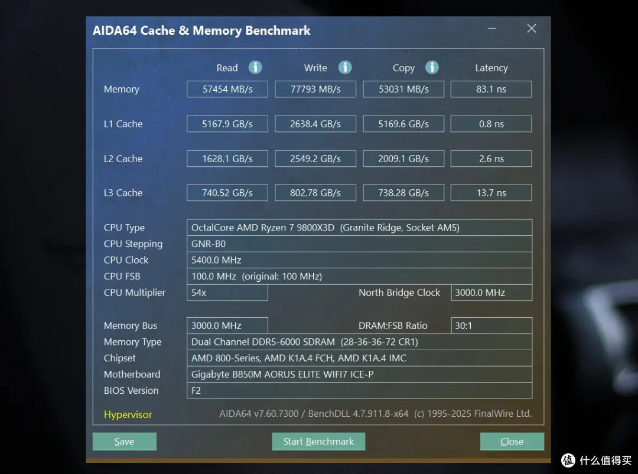Click the CPU FSB field 100.0 MHz
Screen dimensions: 638x474
tap(359, 276)
